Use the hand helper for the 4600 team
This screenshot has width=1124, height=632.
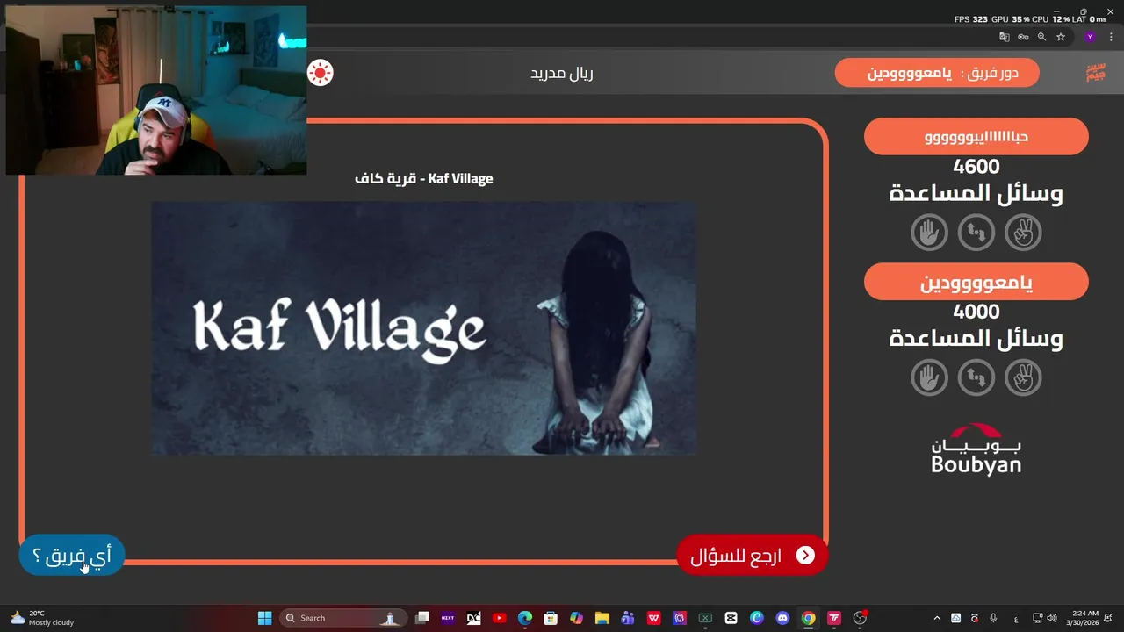(x=930, y=233)
